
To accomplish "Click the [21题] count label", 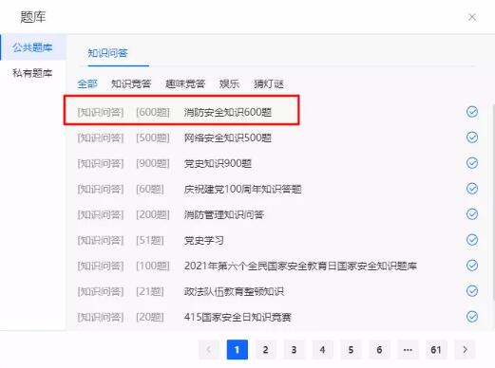I will point(150,291).
